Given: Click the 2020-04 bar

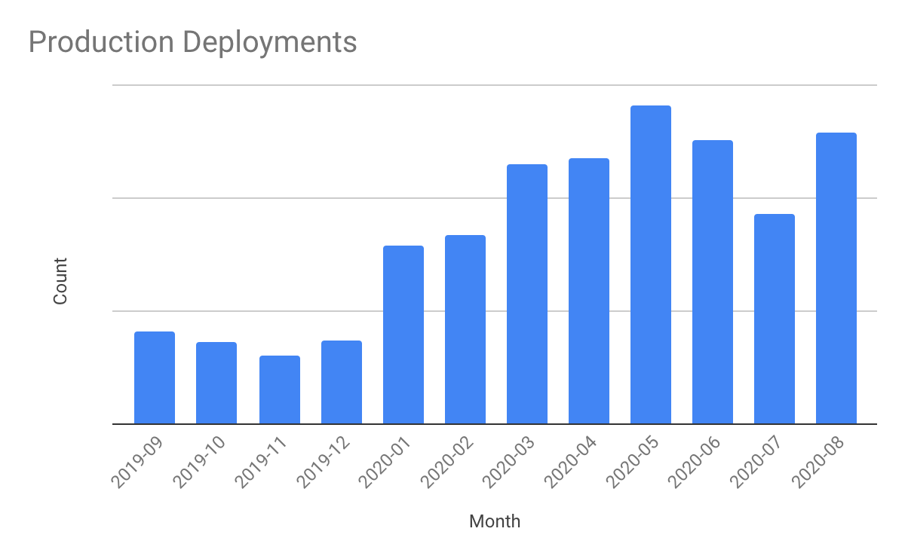Looking at the screenshot, I should (588, 290).
